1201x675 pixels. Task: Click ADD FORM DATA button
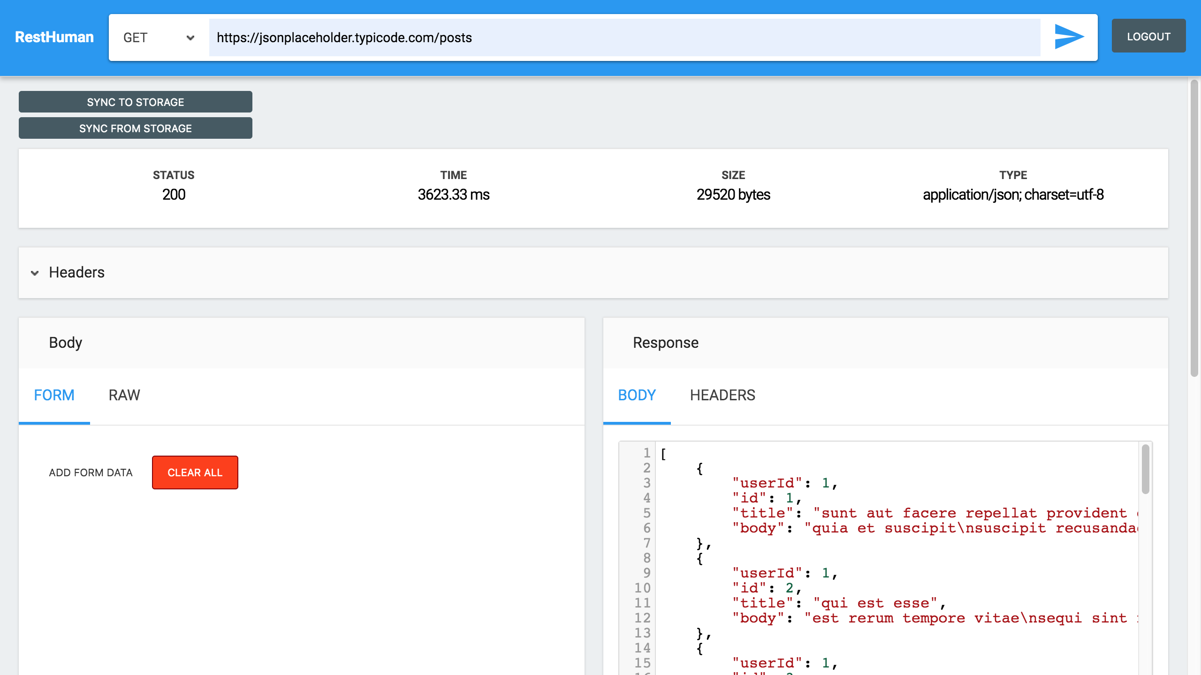pyautogui.click(x=91, y=472)
